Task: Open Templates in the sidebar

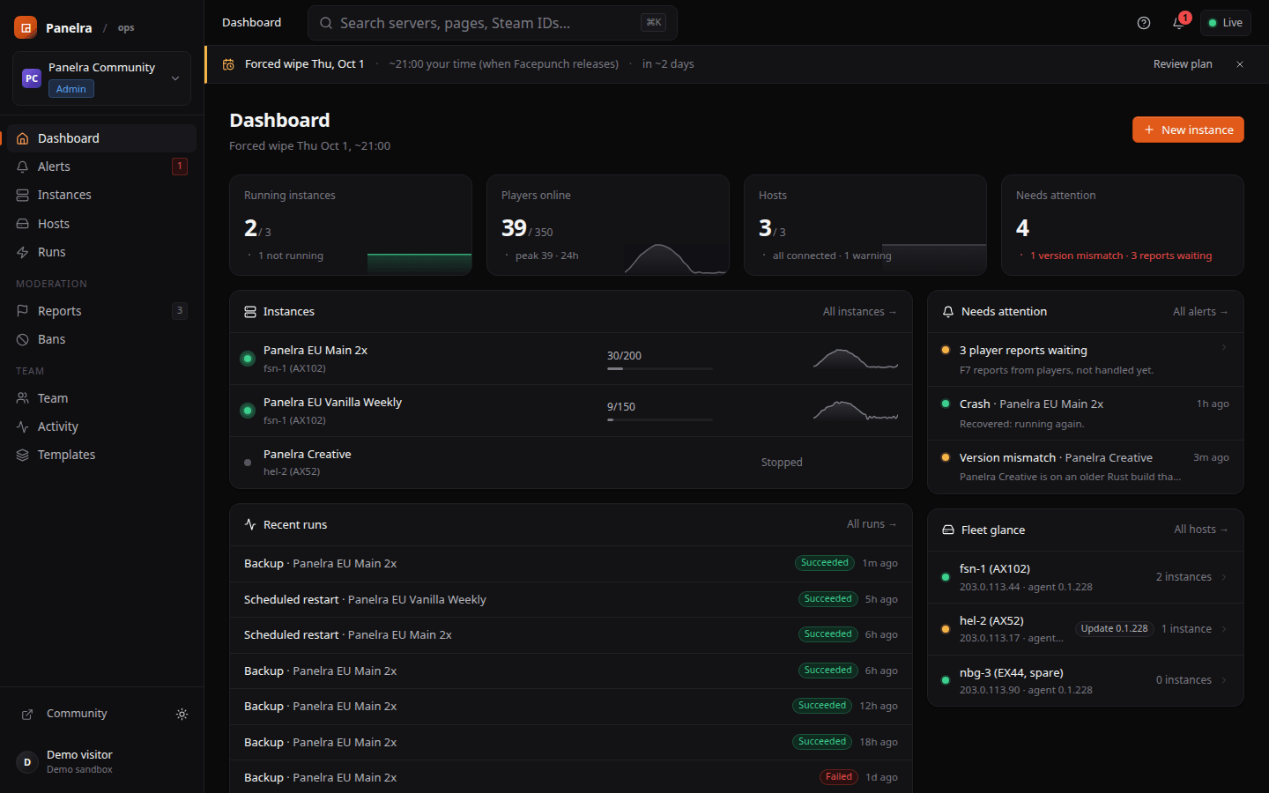Action: [x=102, y=455]
